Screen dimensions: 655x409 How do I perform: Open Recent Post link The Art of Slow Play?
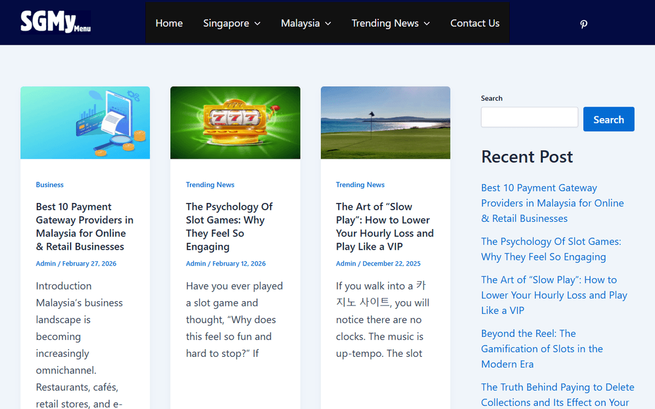[554, 295]
